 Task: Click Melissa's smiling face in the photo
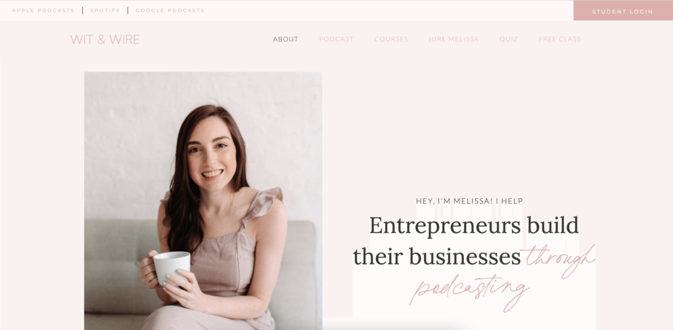point(211,155)
